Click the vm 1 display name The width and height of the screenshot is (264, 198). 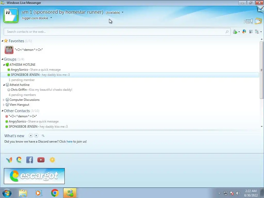(x=62, y=12)
